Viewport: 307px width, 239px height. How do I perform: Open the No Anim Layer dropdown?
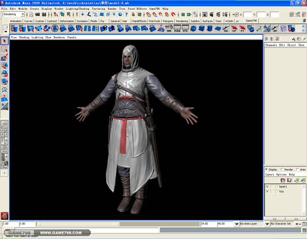[x=252, y=224]
